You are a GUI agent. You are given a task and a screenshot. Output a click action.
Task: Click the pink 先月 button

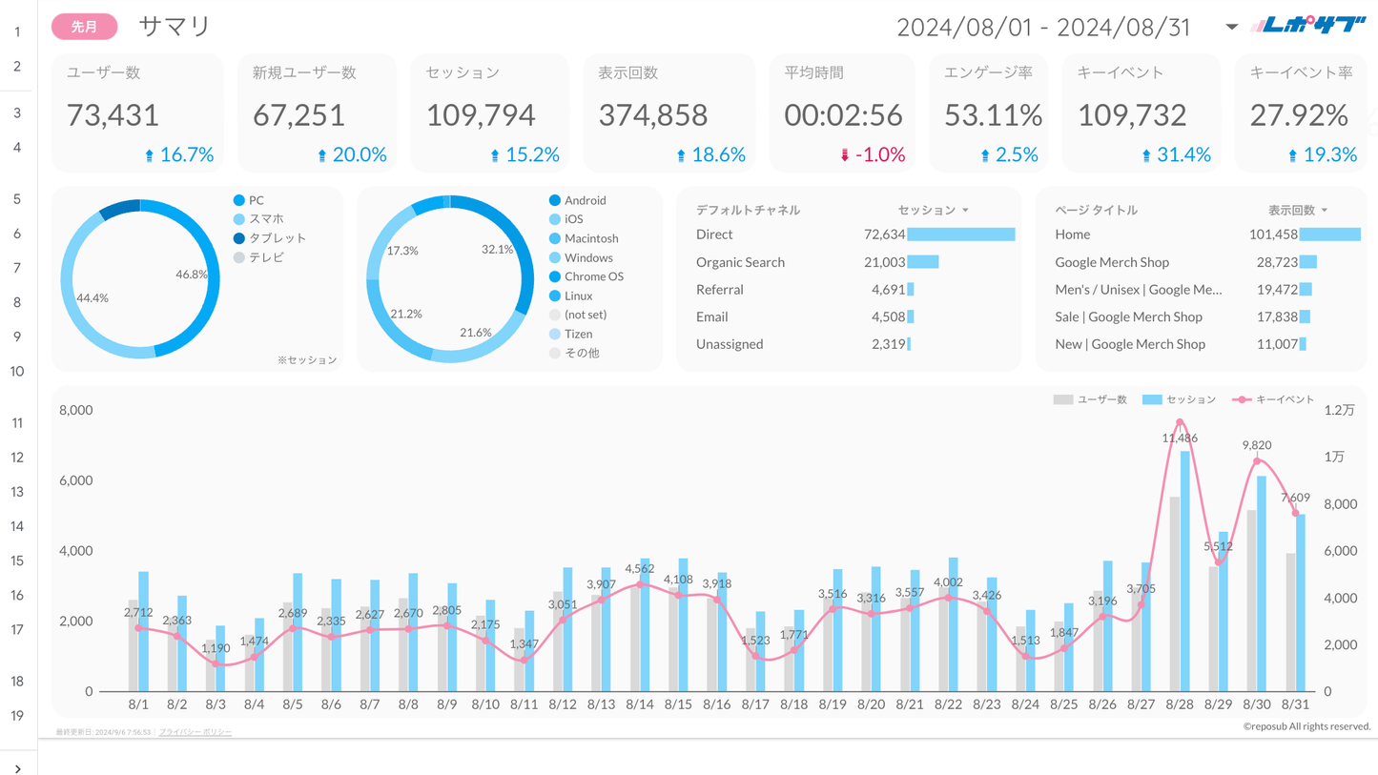click(84, 27)
